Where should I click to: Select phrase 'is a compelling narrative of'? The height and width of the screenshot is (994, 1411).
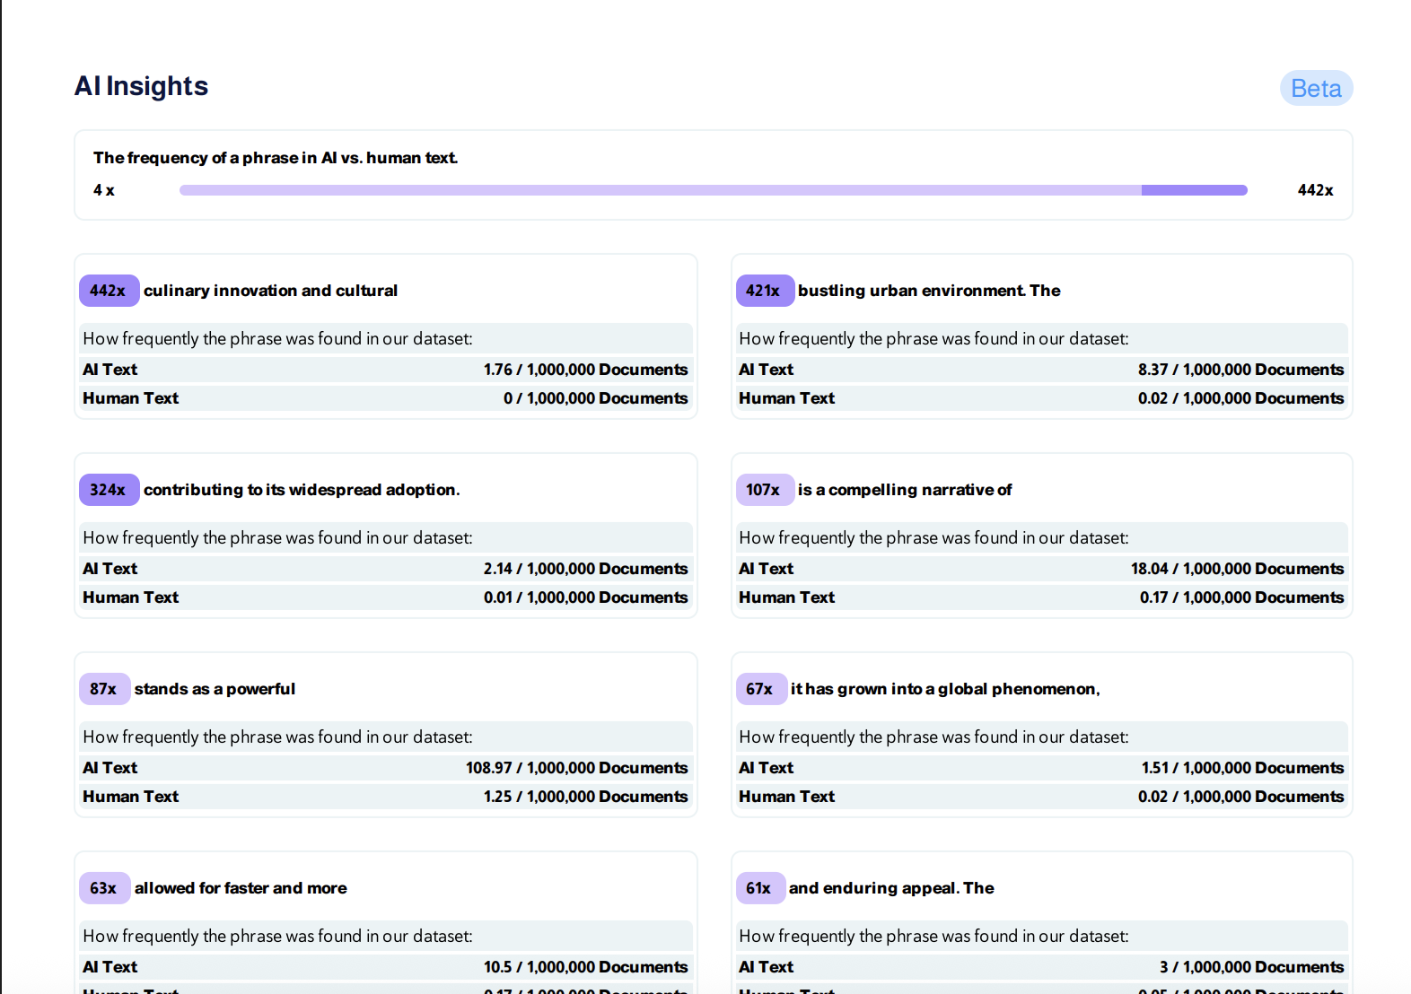tap(905, 490)
